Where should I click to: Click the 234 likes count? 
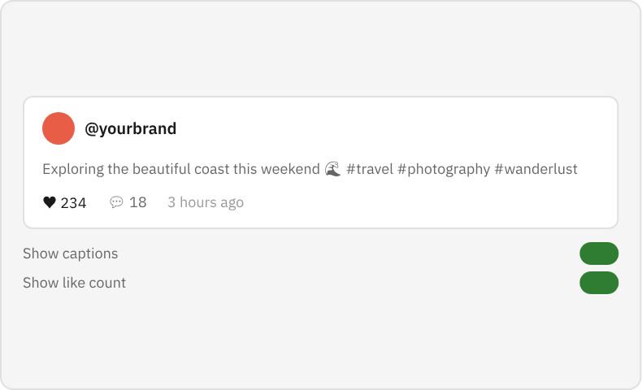73,203
